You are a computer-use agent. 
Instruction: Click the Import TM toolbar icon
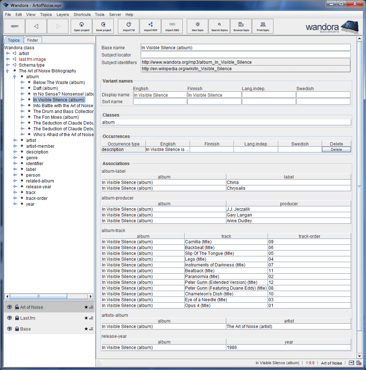[128, 26]
